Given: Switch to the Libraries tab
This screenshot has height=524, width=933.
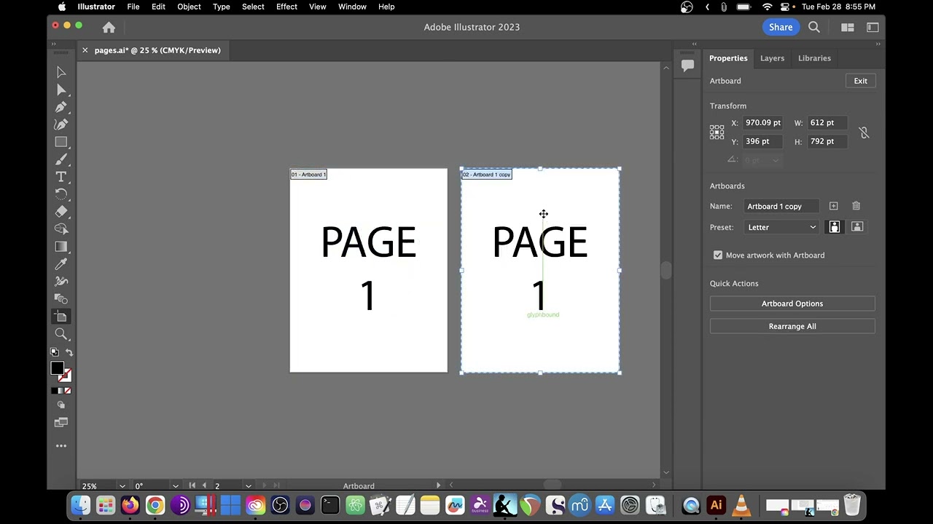Looking at the screenshot, I should 814,58.
